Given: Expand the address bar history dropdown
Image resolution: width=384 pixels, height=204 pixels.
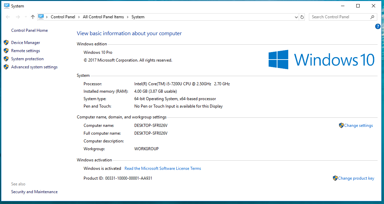Looking at the screenshot, I should [296, 17].
